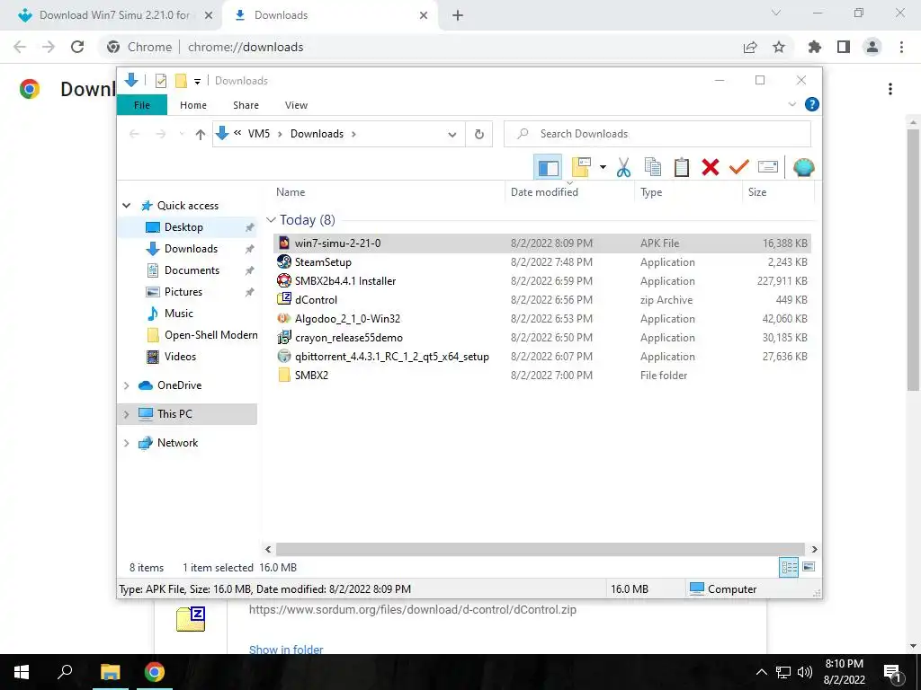This screenshot has width=921, height=690.
Task: Click the blue Explorer help icon
Action: [812, 104]
